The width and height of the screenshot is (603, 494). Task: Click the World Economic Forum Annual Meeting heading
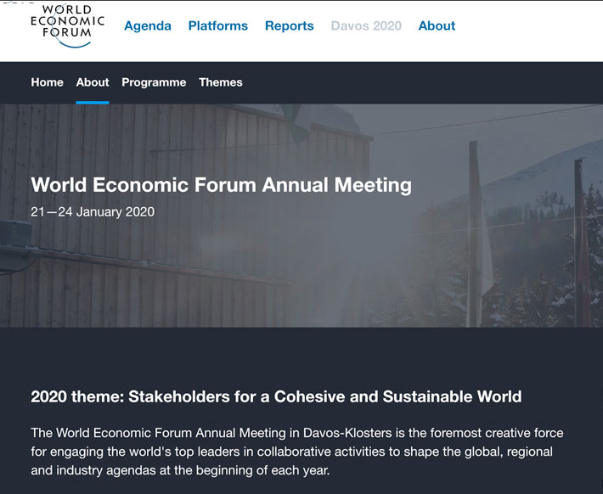221,185
